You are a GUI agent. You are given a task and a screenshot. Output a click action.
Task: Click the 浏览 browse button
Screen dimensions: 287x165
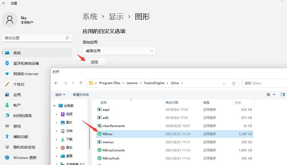point(94,62)
